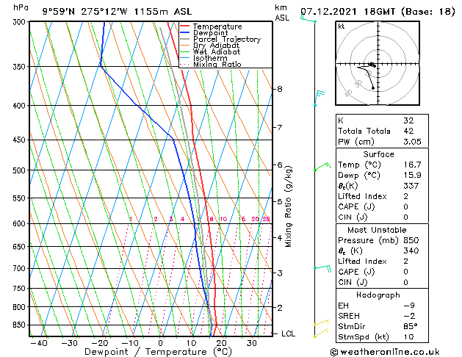Click the 'hPa' pressure axis label
Viewport: 462px width, 357px height.
[21, 7]
